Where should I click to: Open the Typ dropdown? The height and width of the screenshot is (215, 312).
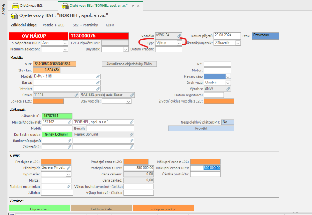click(179, 43)
